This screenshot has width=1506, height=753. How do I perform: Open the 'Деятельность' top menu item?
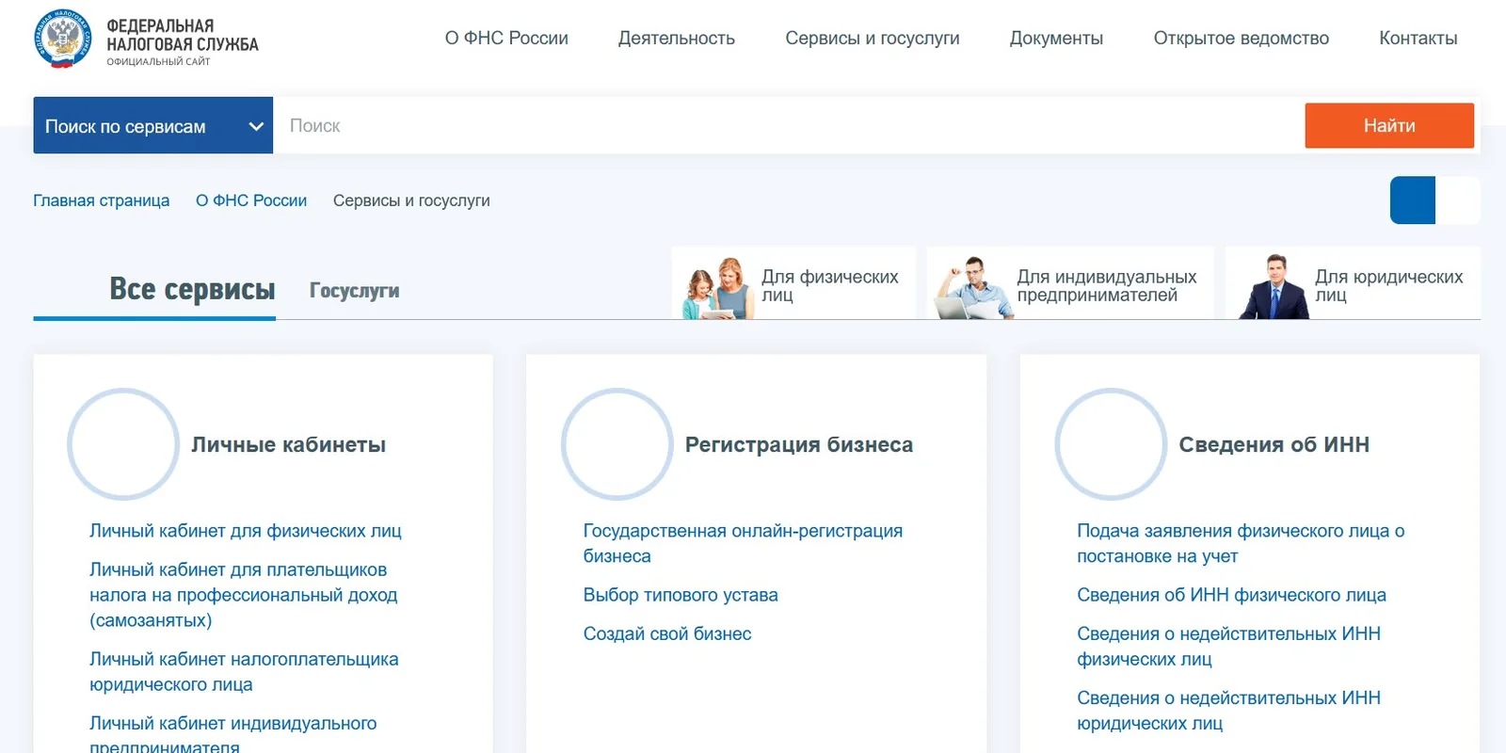pos(677,39)
